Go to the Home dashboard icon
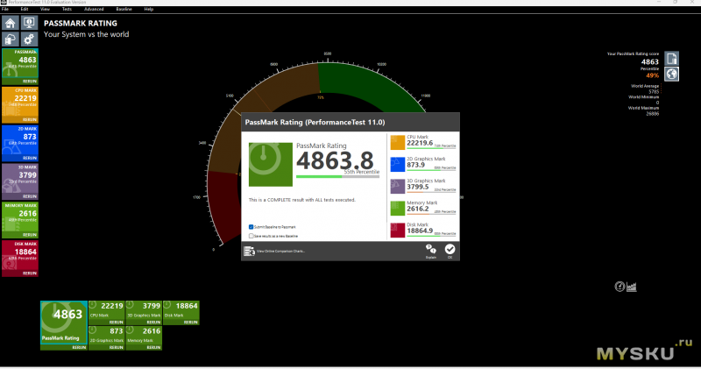Screen dimensions: 701x369 [10, 24]
